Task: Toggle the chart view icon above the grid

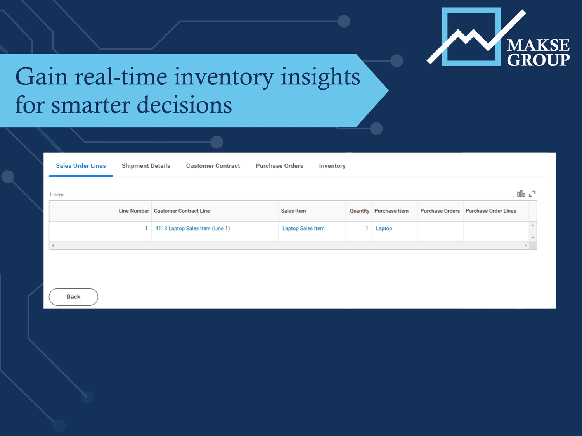Action: pyautogui.click(x=520, y=193)
